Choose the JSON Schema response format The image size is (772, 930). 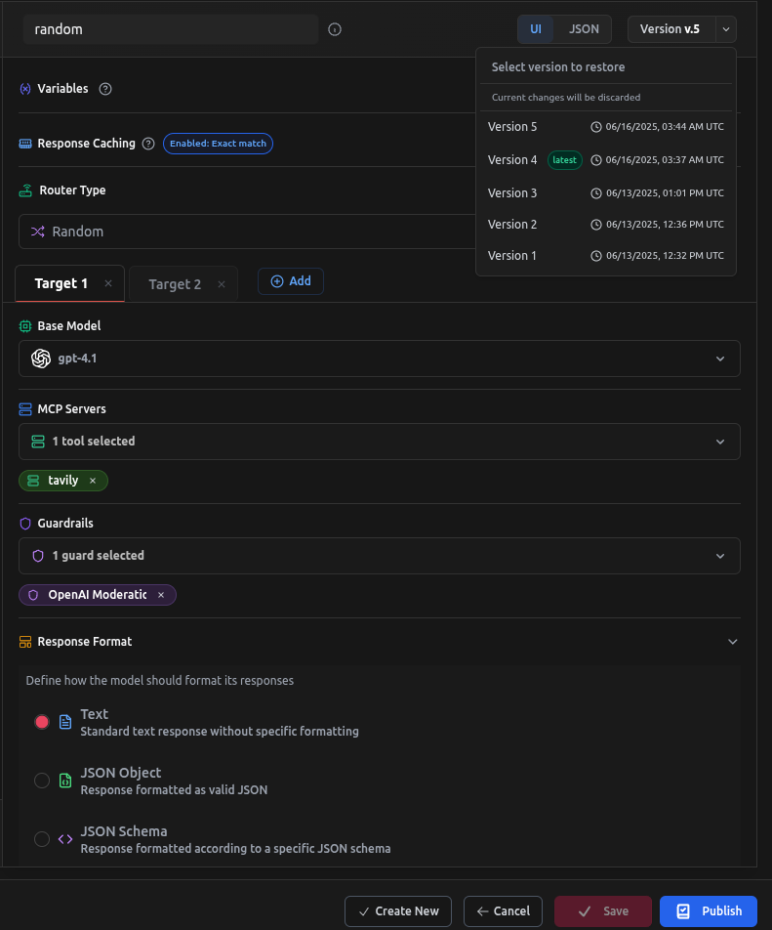coord(42,839)
